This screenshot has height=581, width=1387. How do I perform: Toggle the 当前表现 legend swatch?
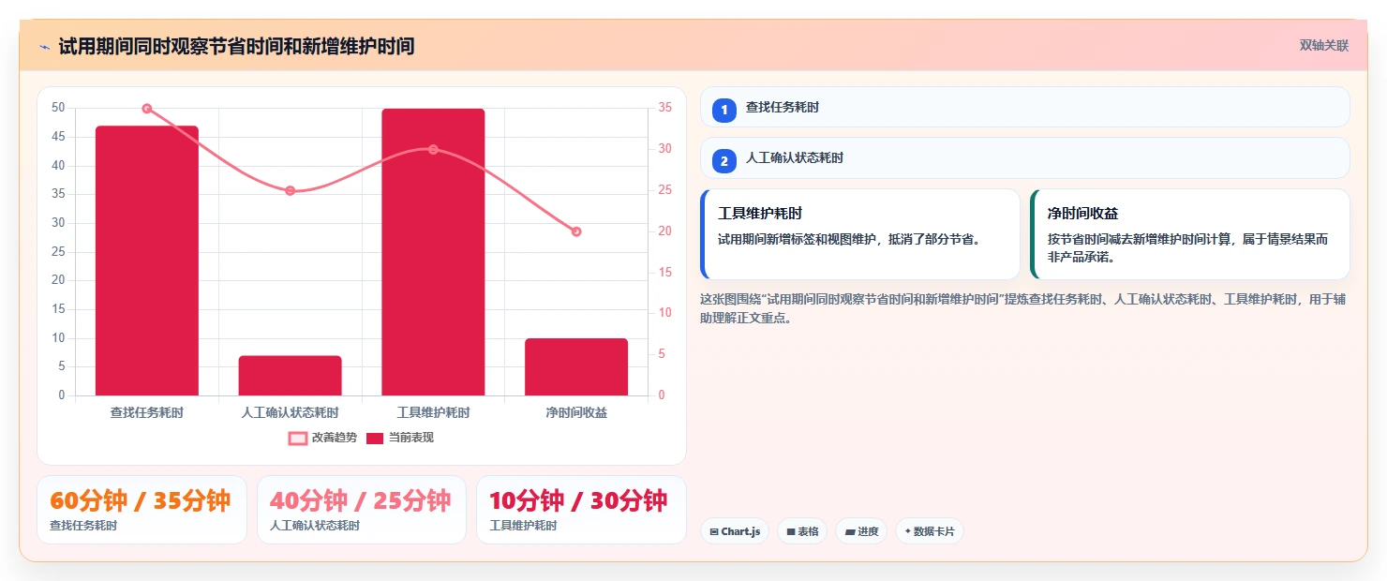tap(375, 438)
